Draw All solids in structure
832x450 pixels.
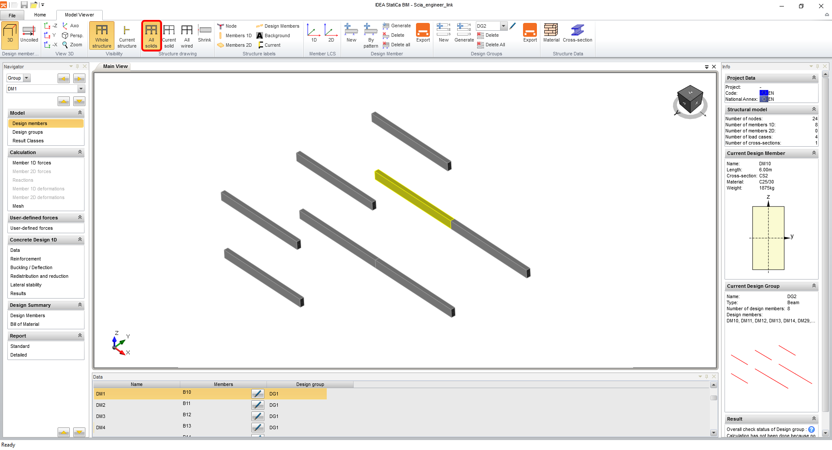click(151, 35)
